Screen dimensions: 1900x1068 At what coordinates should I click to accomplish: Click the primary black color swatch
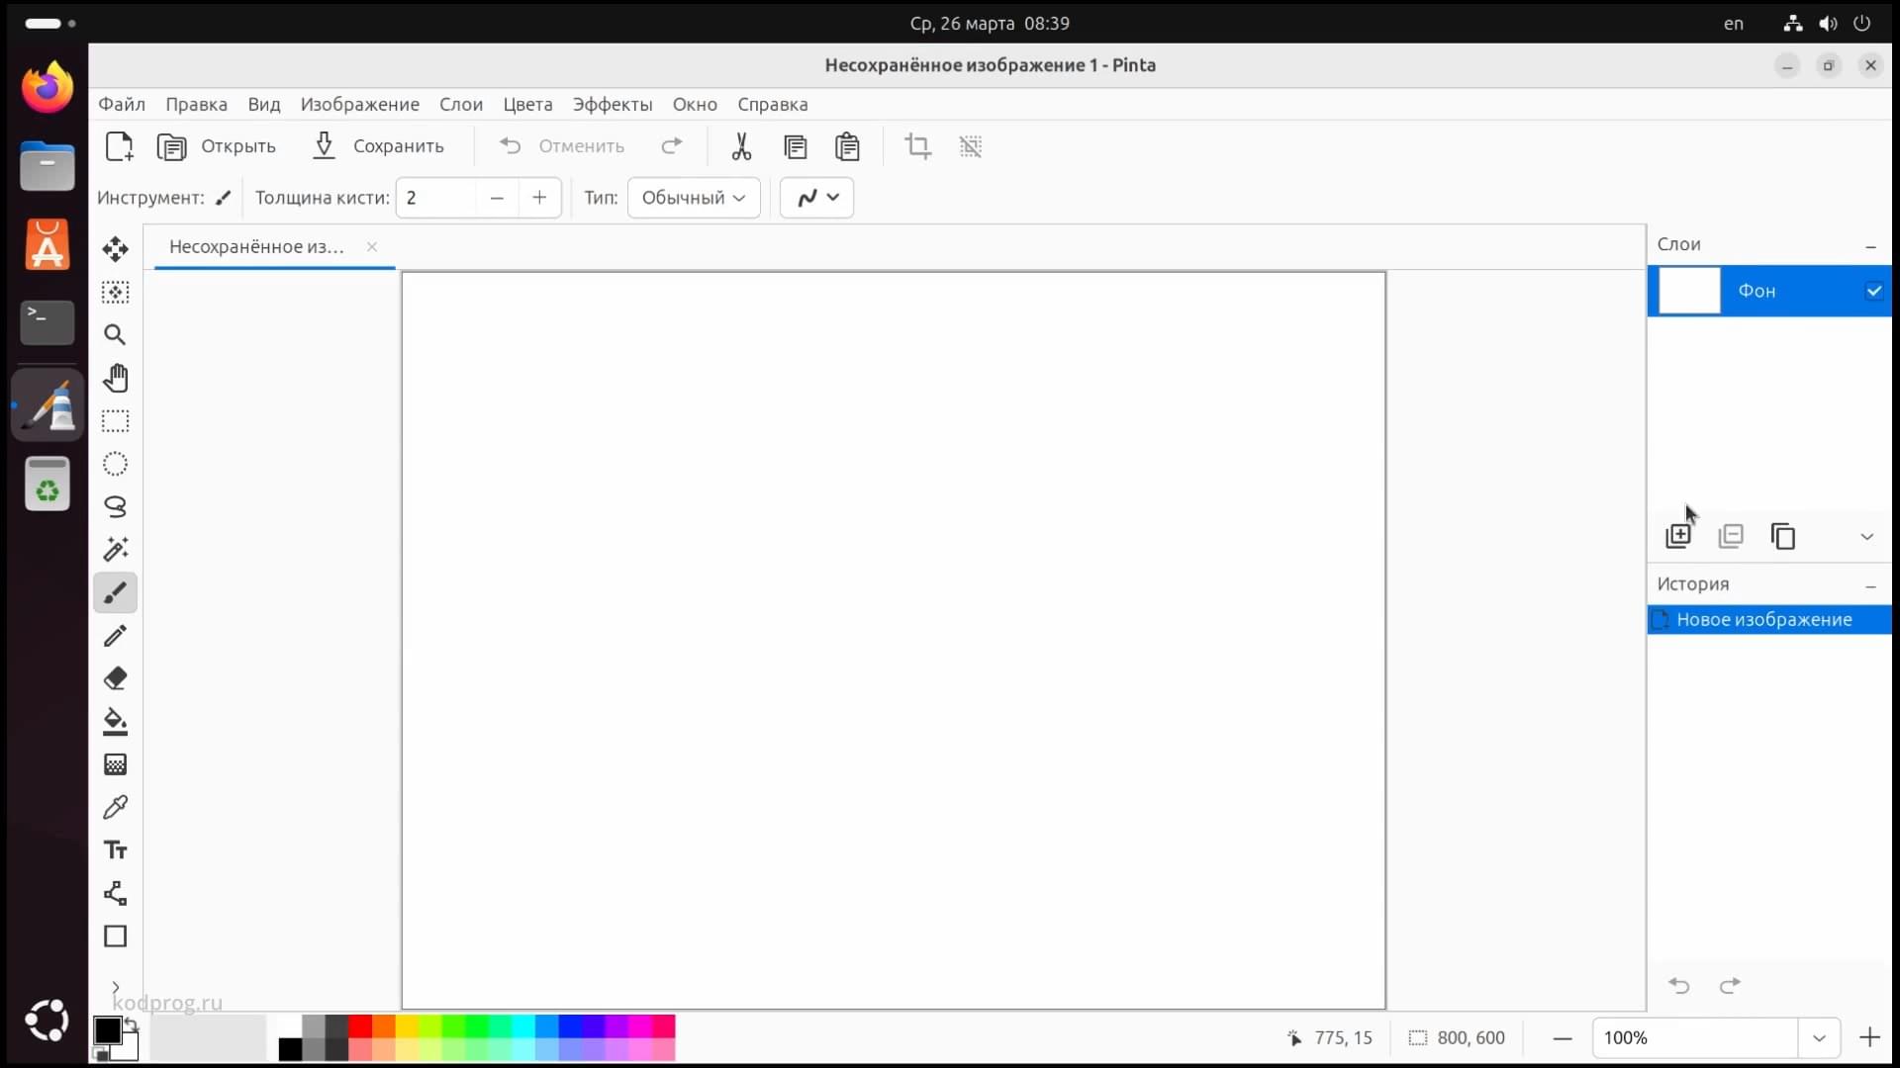(x=107, y=1030)
